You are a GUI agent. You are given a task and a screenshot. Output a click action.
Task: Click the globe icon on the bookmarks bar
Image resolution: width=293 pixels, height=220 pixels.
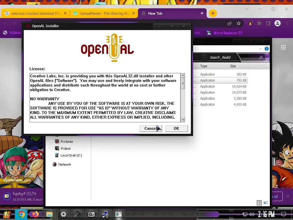(x=5, y=33)
